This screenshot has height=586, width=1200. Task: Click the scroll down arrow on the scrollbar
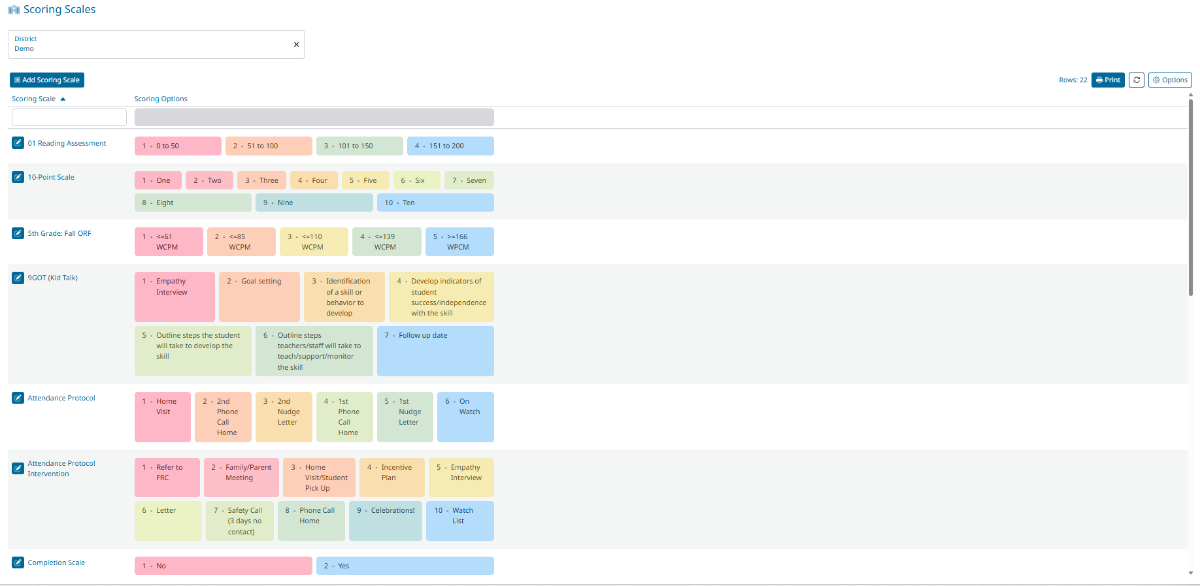pyautogui.click(x=1190, y=573)
